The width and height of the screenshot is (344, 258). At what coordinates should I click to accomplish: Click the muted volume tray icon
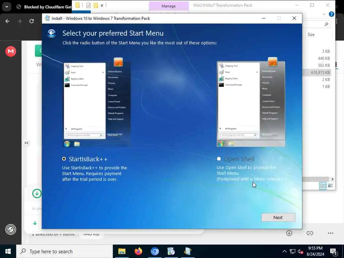(x=300, y=251)
